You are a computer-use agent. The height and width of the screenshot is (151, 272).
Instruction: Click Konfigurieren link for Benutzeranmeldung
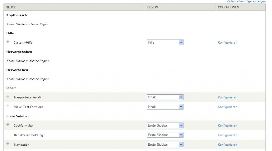pyautogui.click(x=227, y=135)
